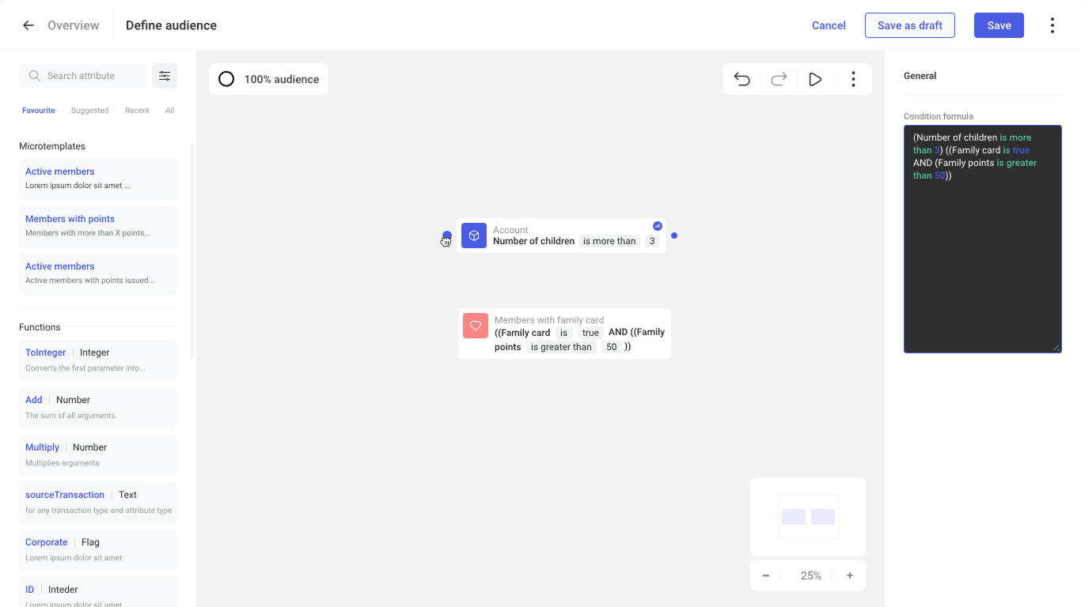Decrease zoom using the minus control
This screenshot has height=607, width=1081.
pyautogui.click(x=765, y=575)
